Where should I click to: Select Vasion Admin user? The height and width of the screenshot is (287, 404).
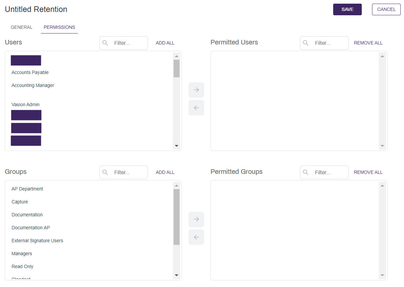pyautogui.click(x=25, y=105)
